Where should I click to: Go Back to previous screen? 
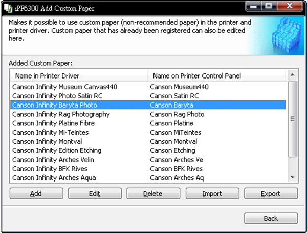tap(271, 218)
